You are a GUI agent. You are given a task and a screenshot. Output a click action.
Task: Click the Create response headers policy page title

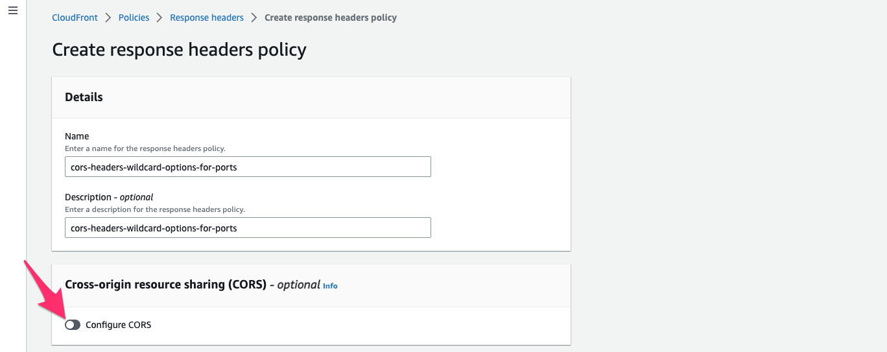(x=179, y=50)
